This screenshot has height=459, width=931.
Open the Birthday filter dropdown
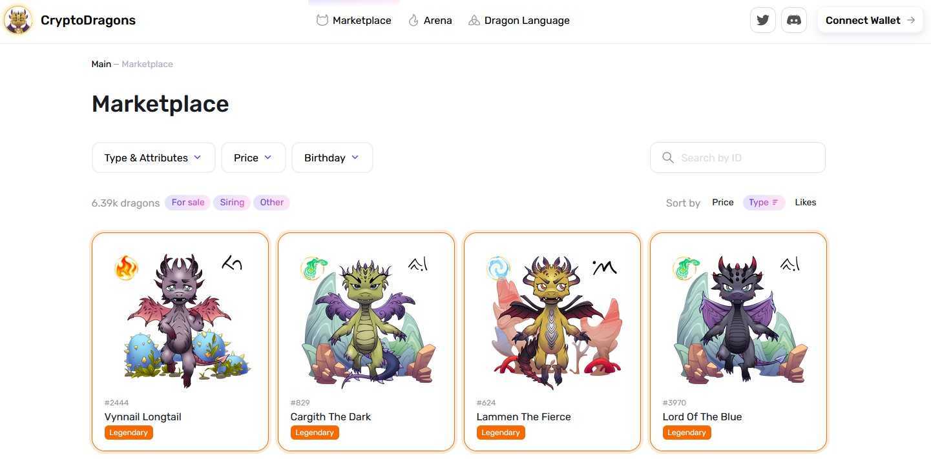coord(332,158)
